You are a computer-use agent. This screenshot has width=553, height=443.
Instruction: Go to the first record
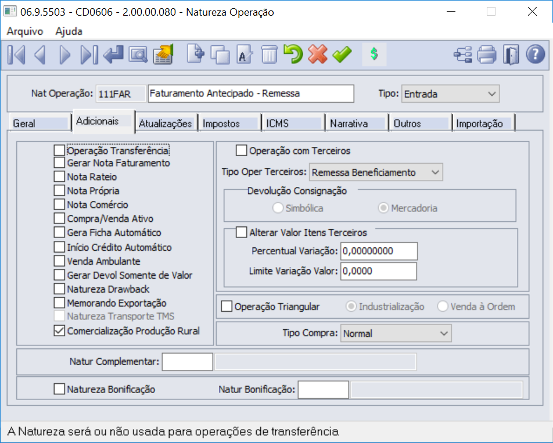16,55
